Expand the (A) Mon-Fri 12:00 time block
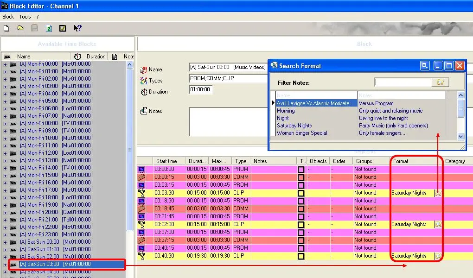Viewport: 473px width, 278px height. (x=5, y=153)
